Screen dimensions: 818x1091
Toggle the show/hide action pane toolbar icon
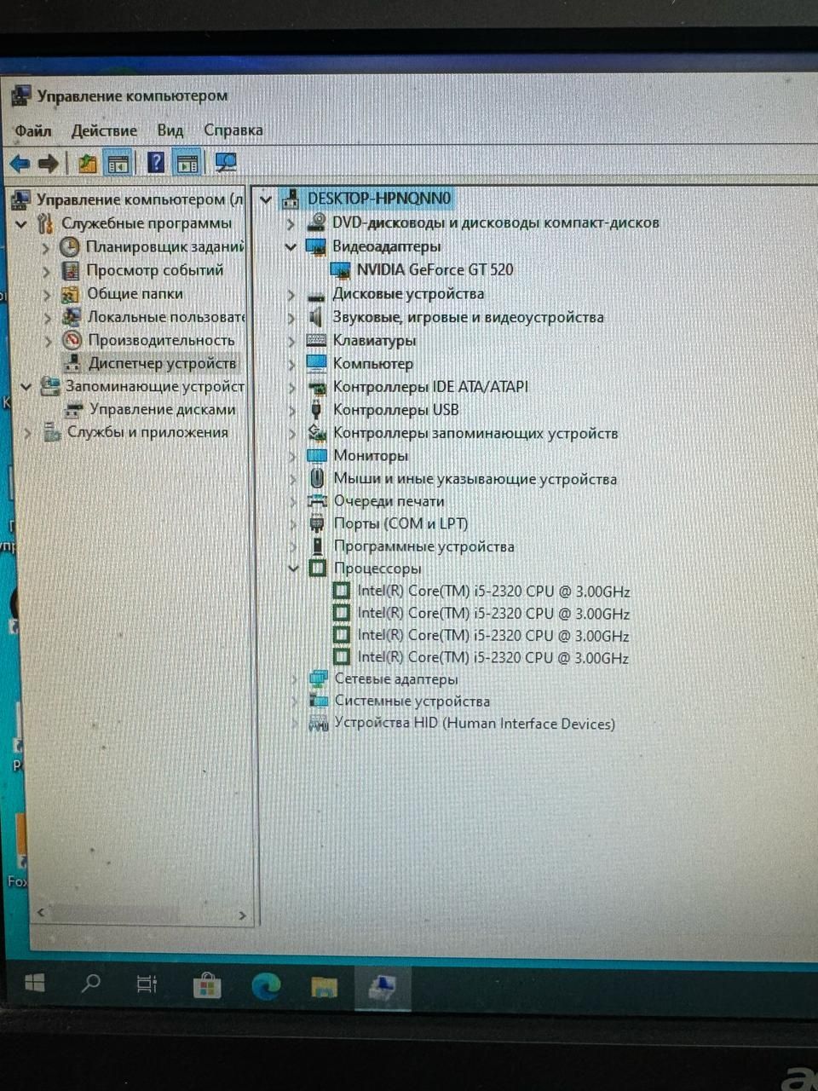click(x=187, y=163)
